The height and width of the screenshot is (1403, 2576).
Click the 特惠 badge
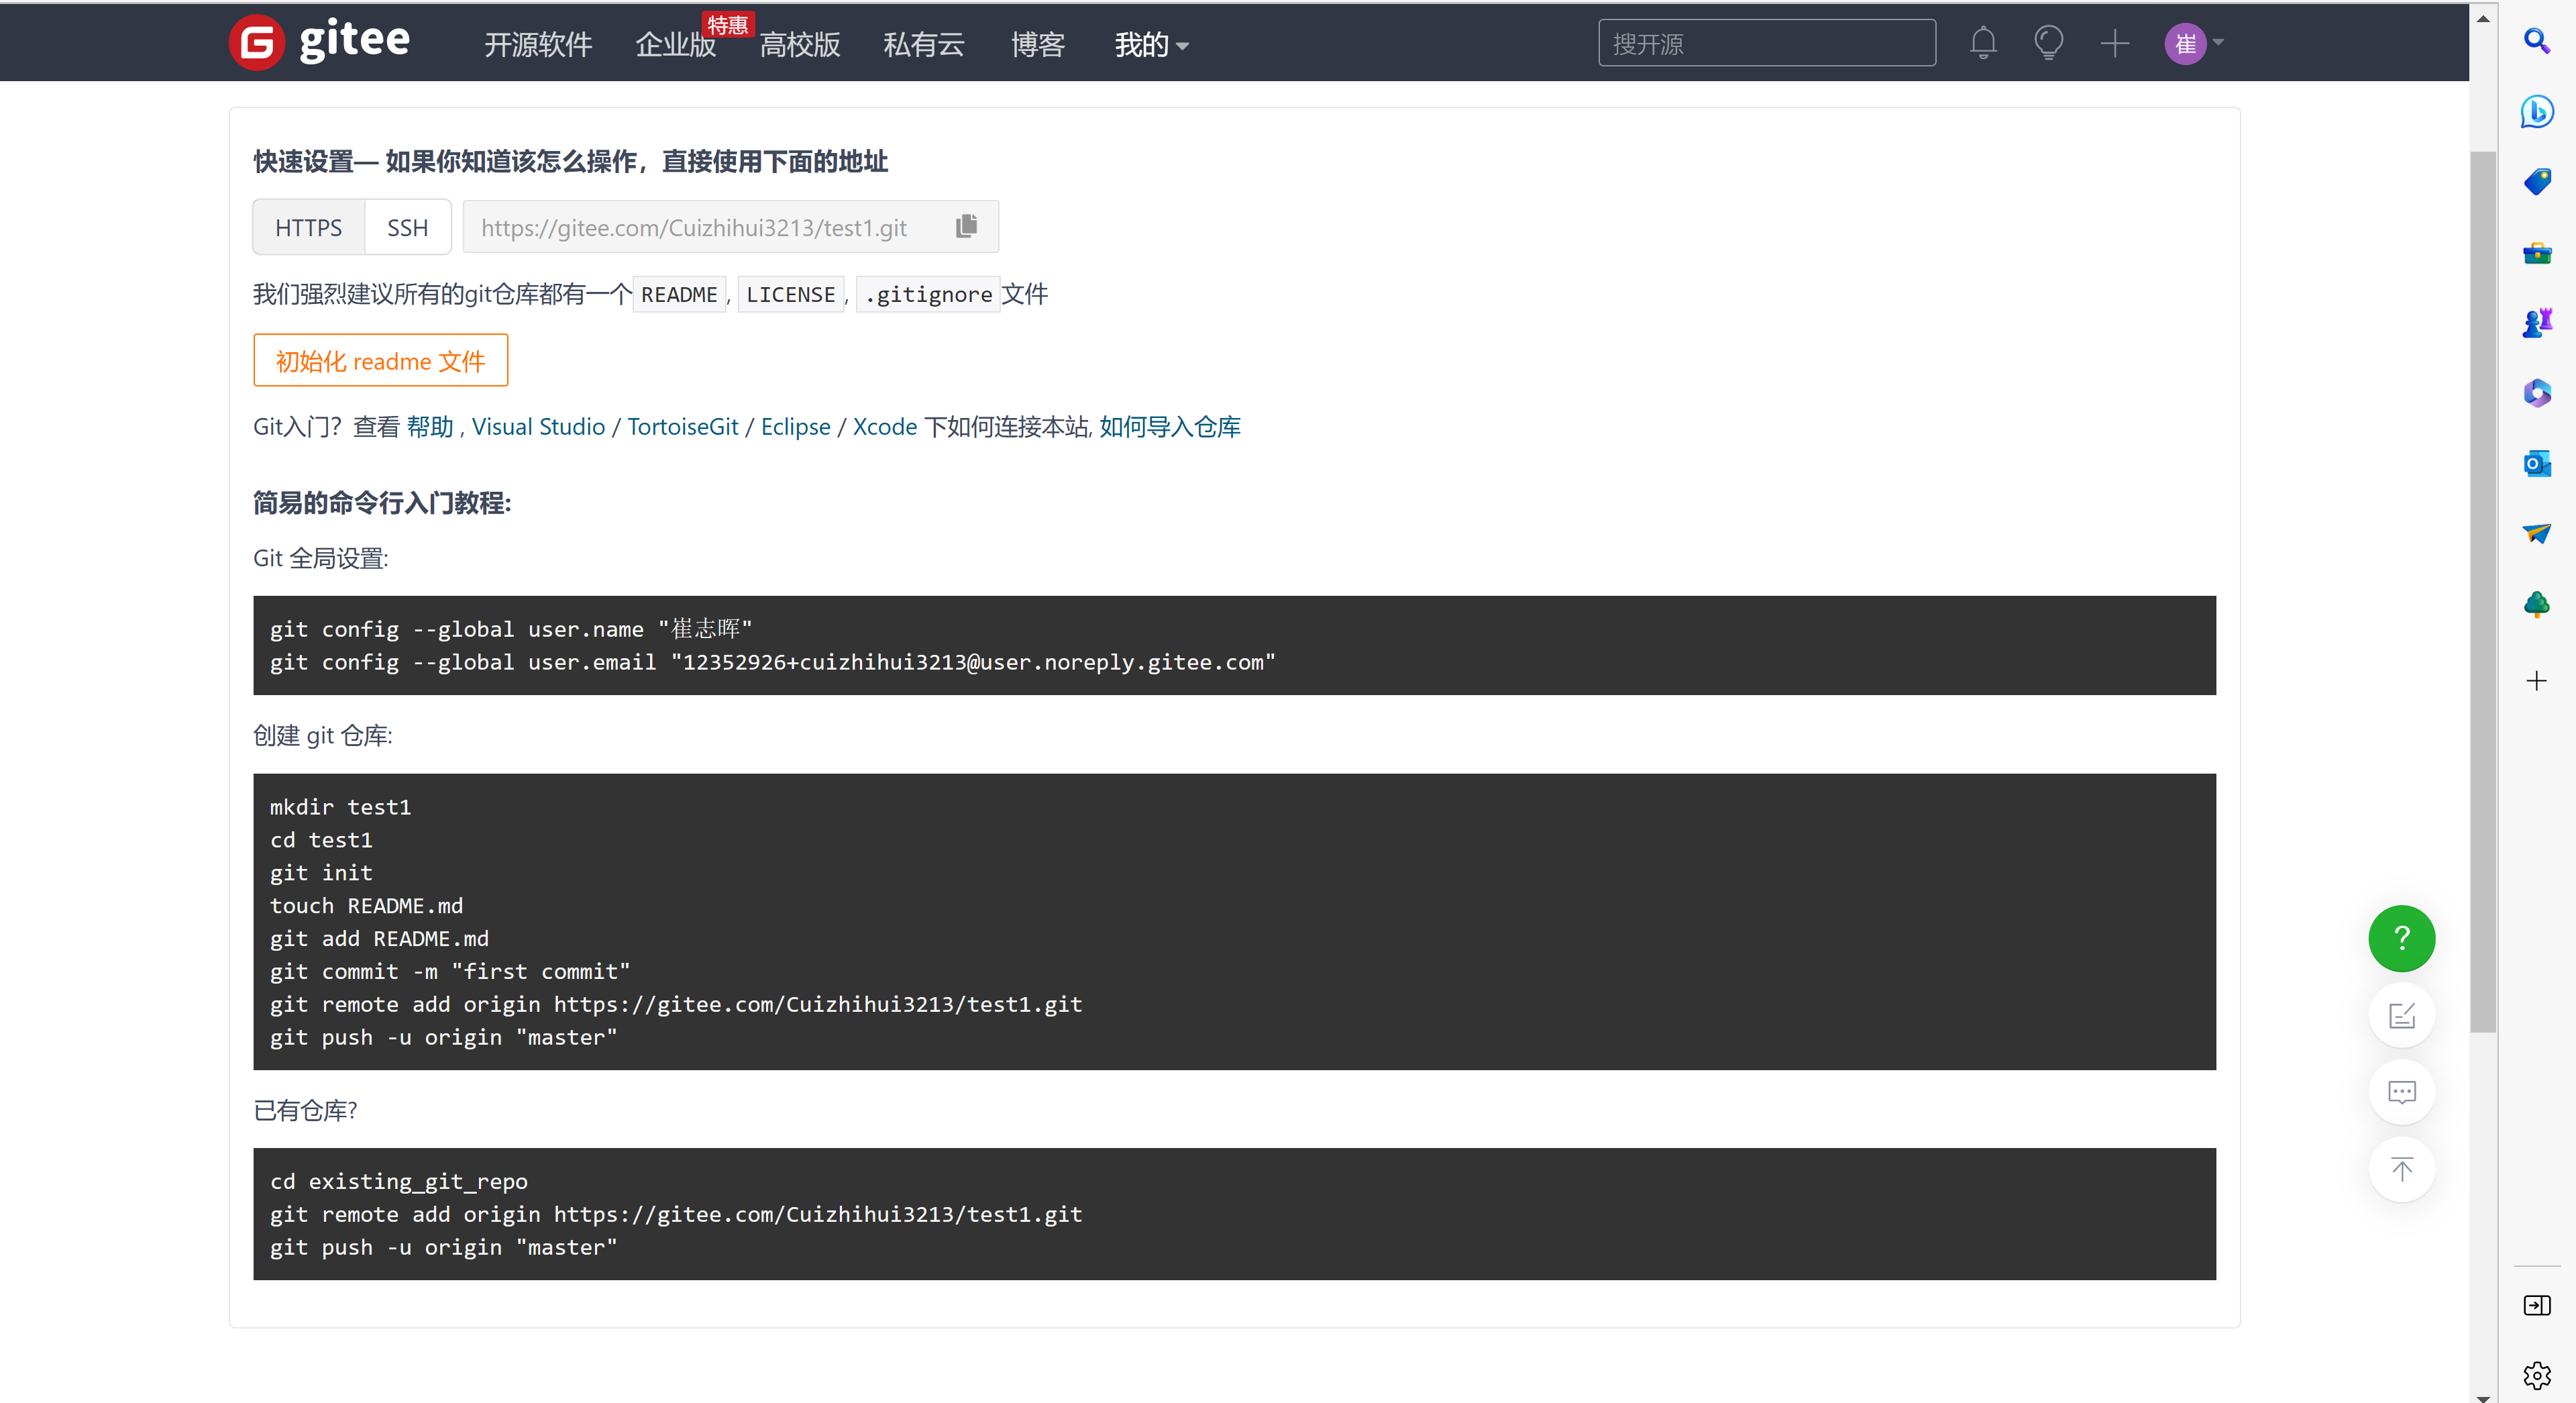727,25
